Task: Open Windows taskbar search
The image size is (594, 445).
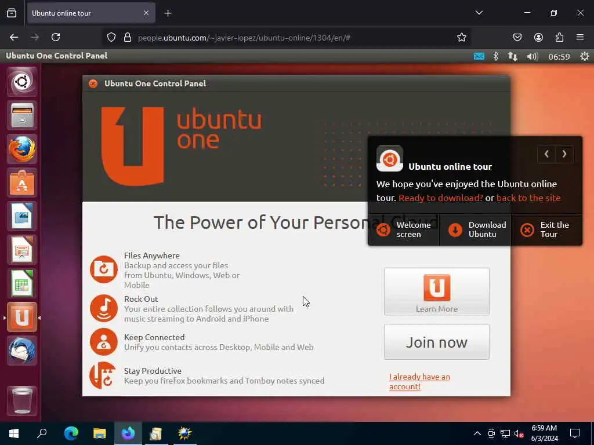Action: pyautogui.click(x=42, y=433)
